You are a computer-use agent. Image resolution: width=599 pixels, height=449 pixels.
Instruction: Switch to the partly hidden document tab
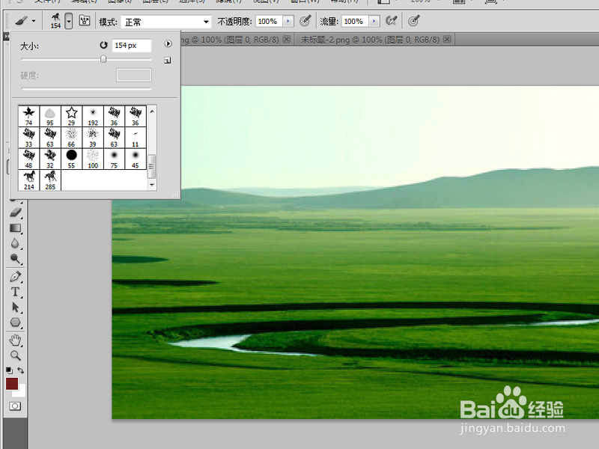pos(230,40)
